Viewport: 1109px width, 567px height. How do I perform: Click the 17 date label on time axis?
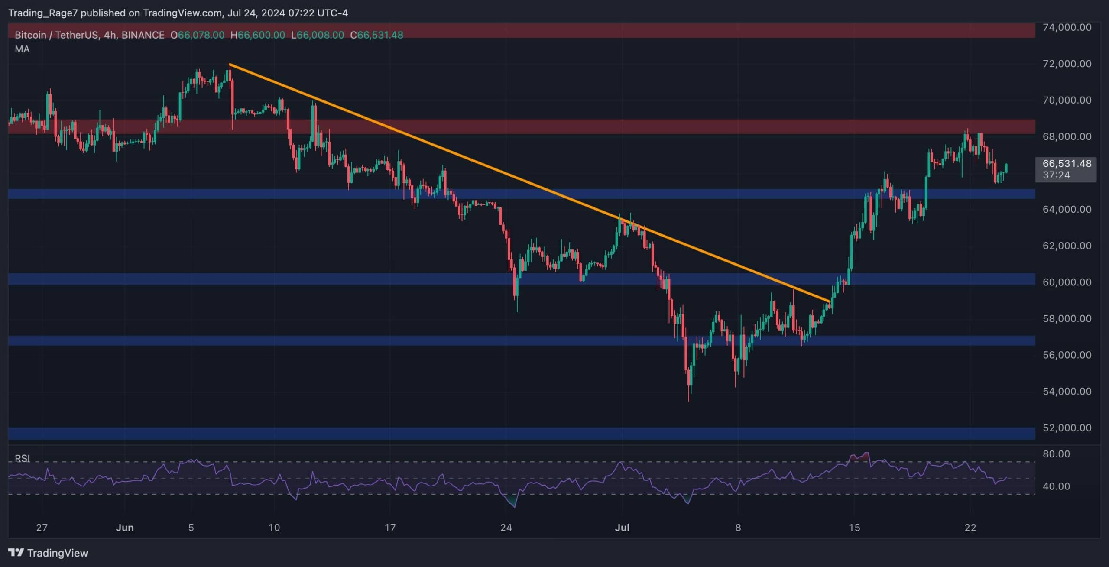coord(390,528)
